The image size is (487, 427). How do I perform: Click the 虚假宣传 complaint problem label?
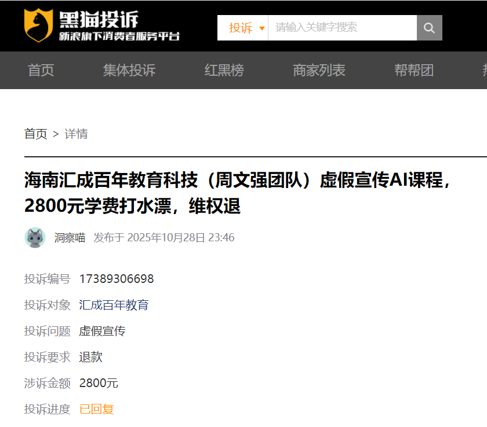click(102, 330)
